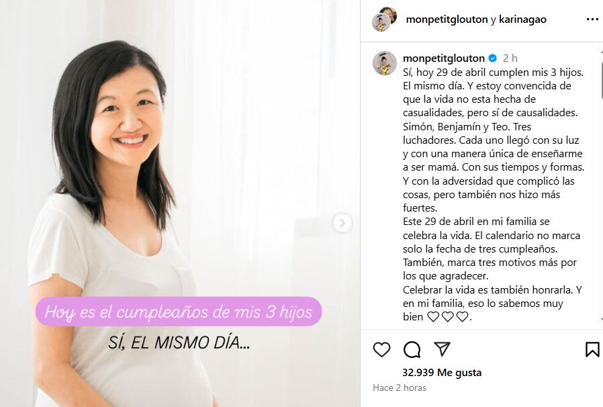The height and width of the screenshot is (407, 603).
Task: Click monpetitglouton username above the caption
Action: click(443, 58)
